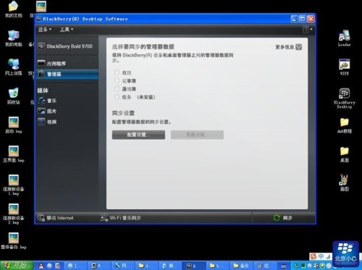Select the BlackBerry Desktop shortcut on the desktop
362x270 pixels.
(x=344, y=98)
